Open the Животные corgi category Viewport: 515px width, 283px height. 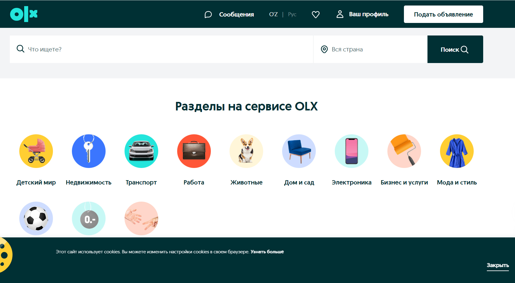click(246, 151)
